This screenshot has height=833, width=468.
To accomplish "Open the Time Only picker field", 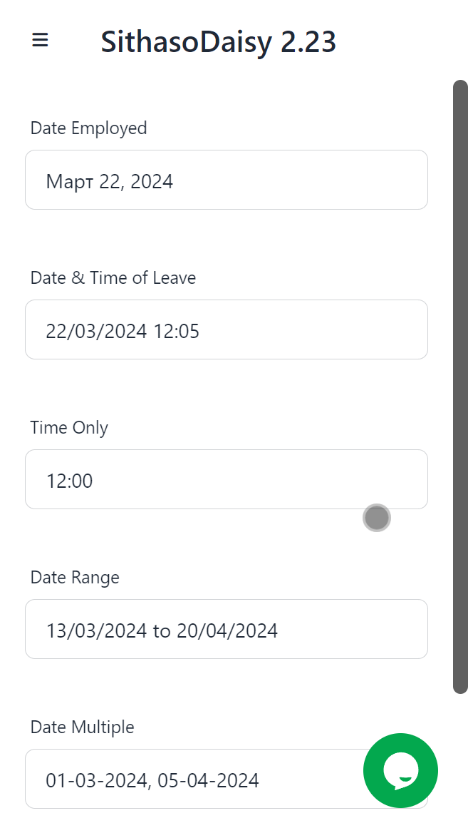I will coord(227,479).
